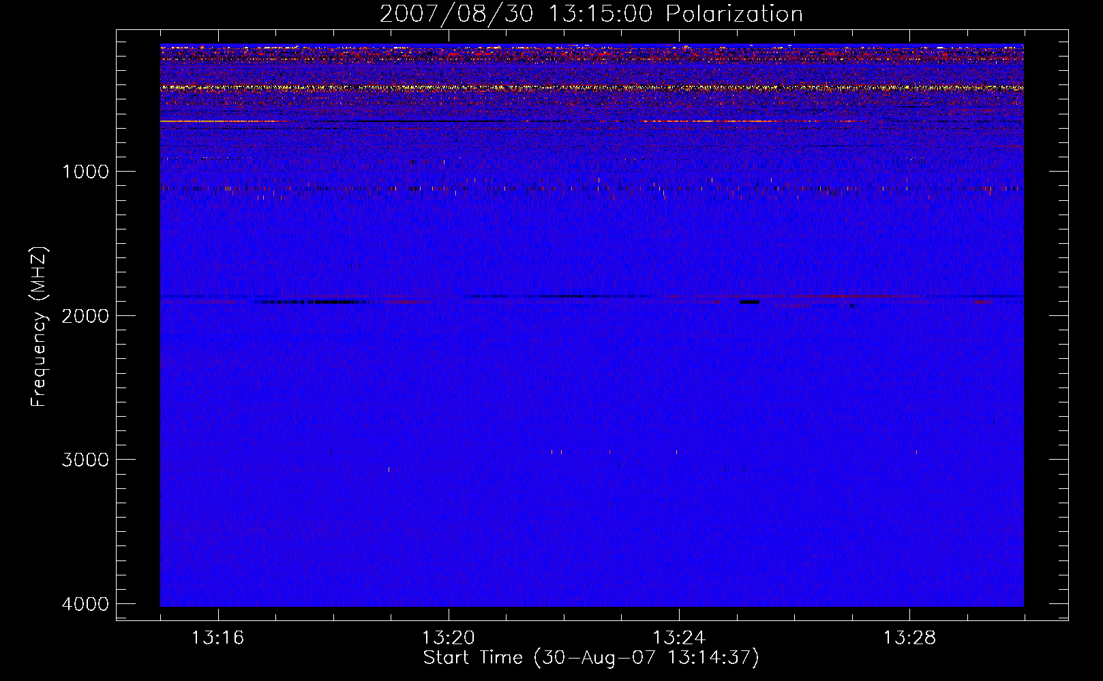This screenshot has height=681, width=1103.
Task: Click the 'Start Time (30-Aug-07 13:14:37)' label
Action: click(x=591, y=658)
